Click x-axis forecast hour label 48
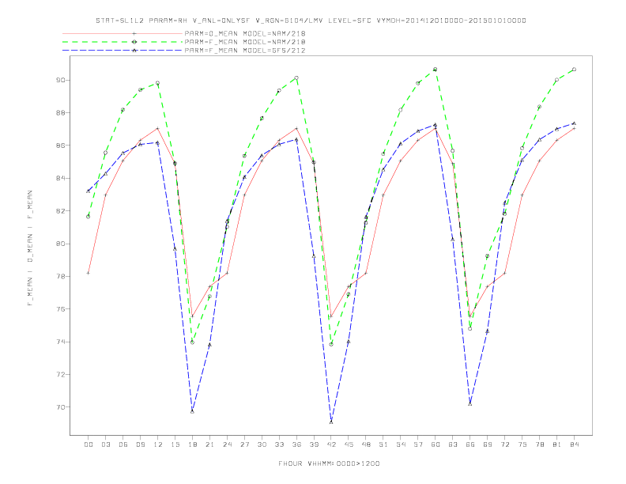626x484 pixels. (x=366, y=444)
